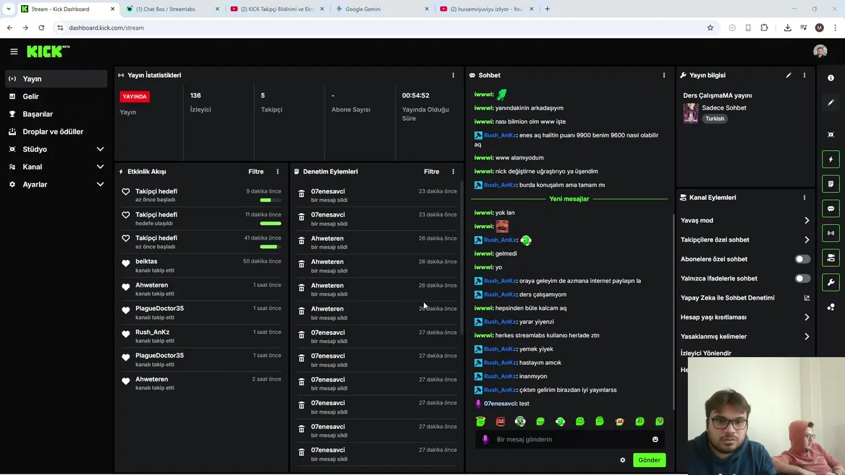The image size is (845, 475).
Task: Bookmark page with the star icon
Action: click(710, 28)
